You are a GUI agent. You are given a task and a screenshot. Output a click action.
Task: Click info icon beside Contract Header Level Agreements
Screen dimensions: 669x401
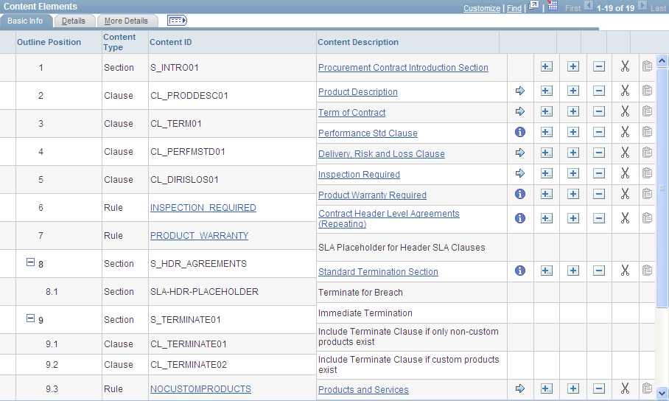pos(519,218)
